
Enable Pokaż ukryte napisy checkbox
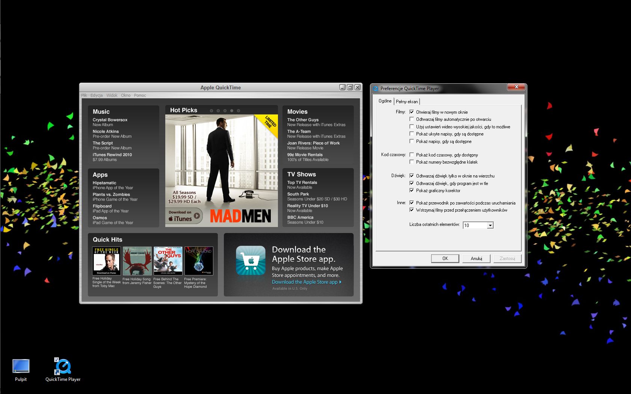pyautogui.click(x=412, y=134)
